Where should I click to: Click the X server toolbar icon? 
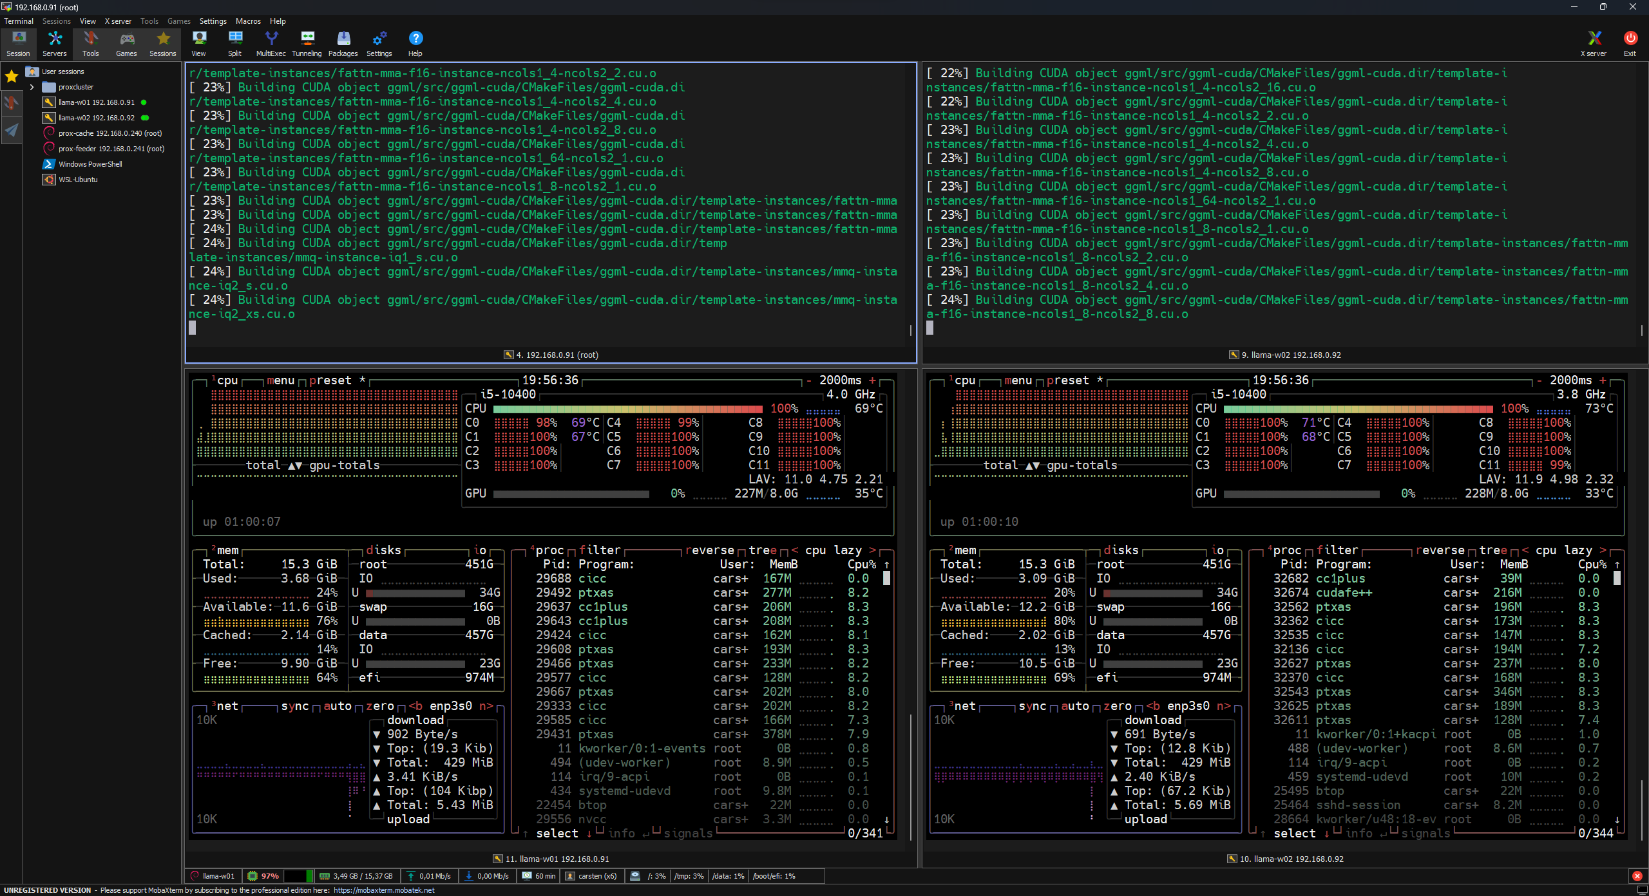[1594, 44]
